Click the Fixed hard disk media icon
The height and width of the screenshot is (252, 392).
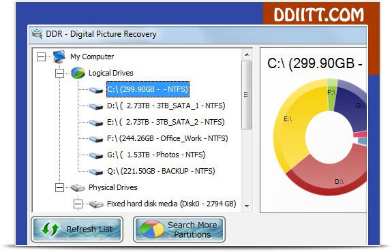(96, 204)
